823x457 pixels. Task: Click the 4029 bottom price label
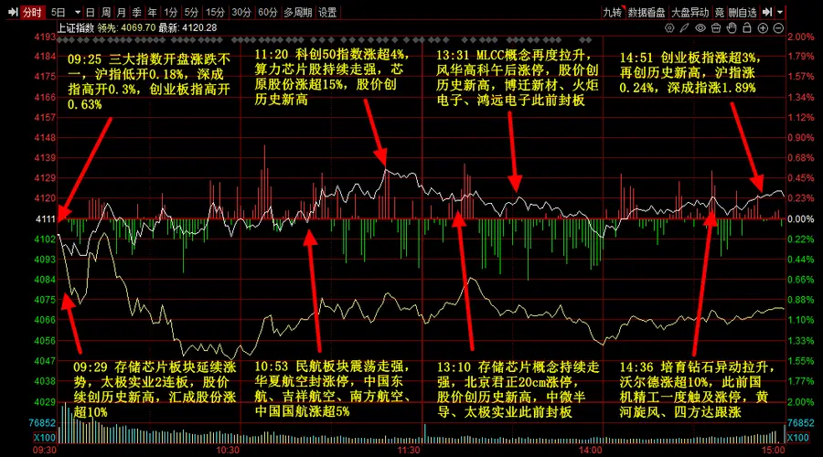tap(45, 402)
